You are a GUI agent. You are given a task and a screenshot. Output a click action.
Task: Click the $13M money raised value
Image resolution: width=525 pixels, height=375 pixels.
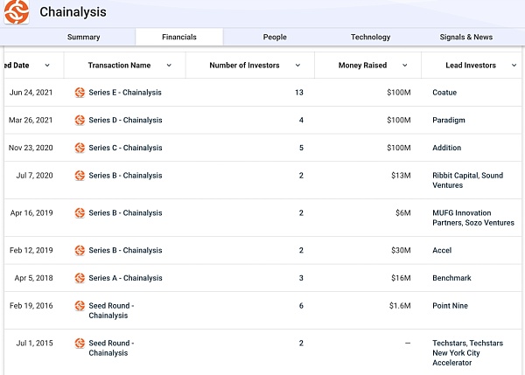click(x=401, y=176)
